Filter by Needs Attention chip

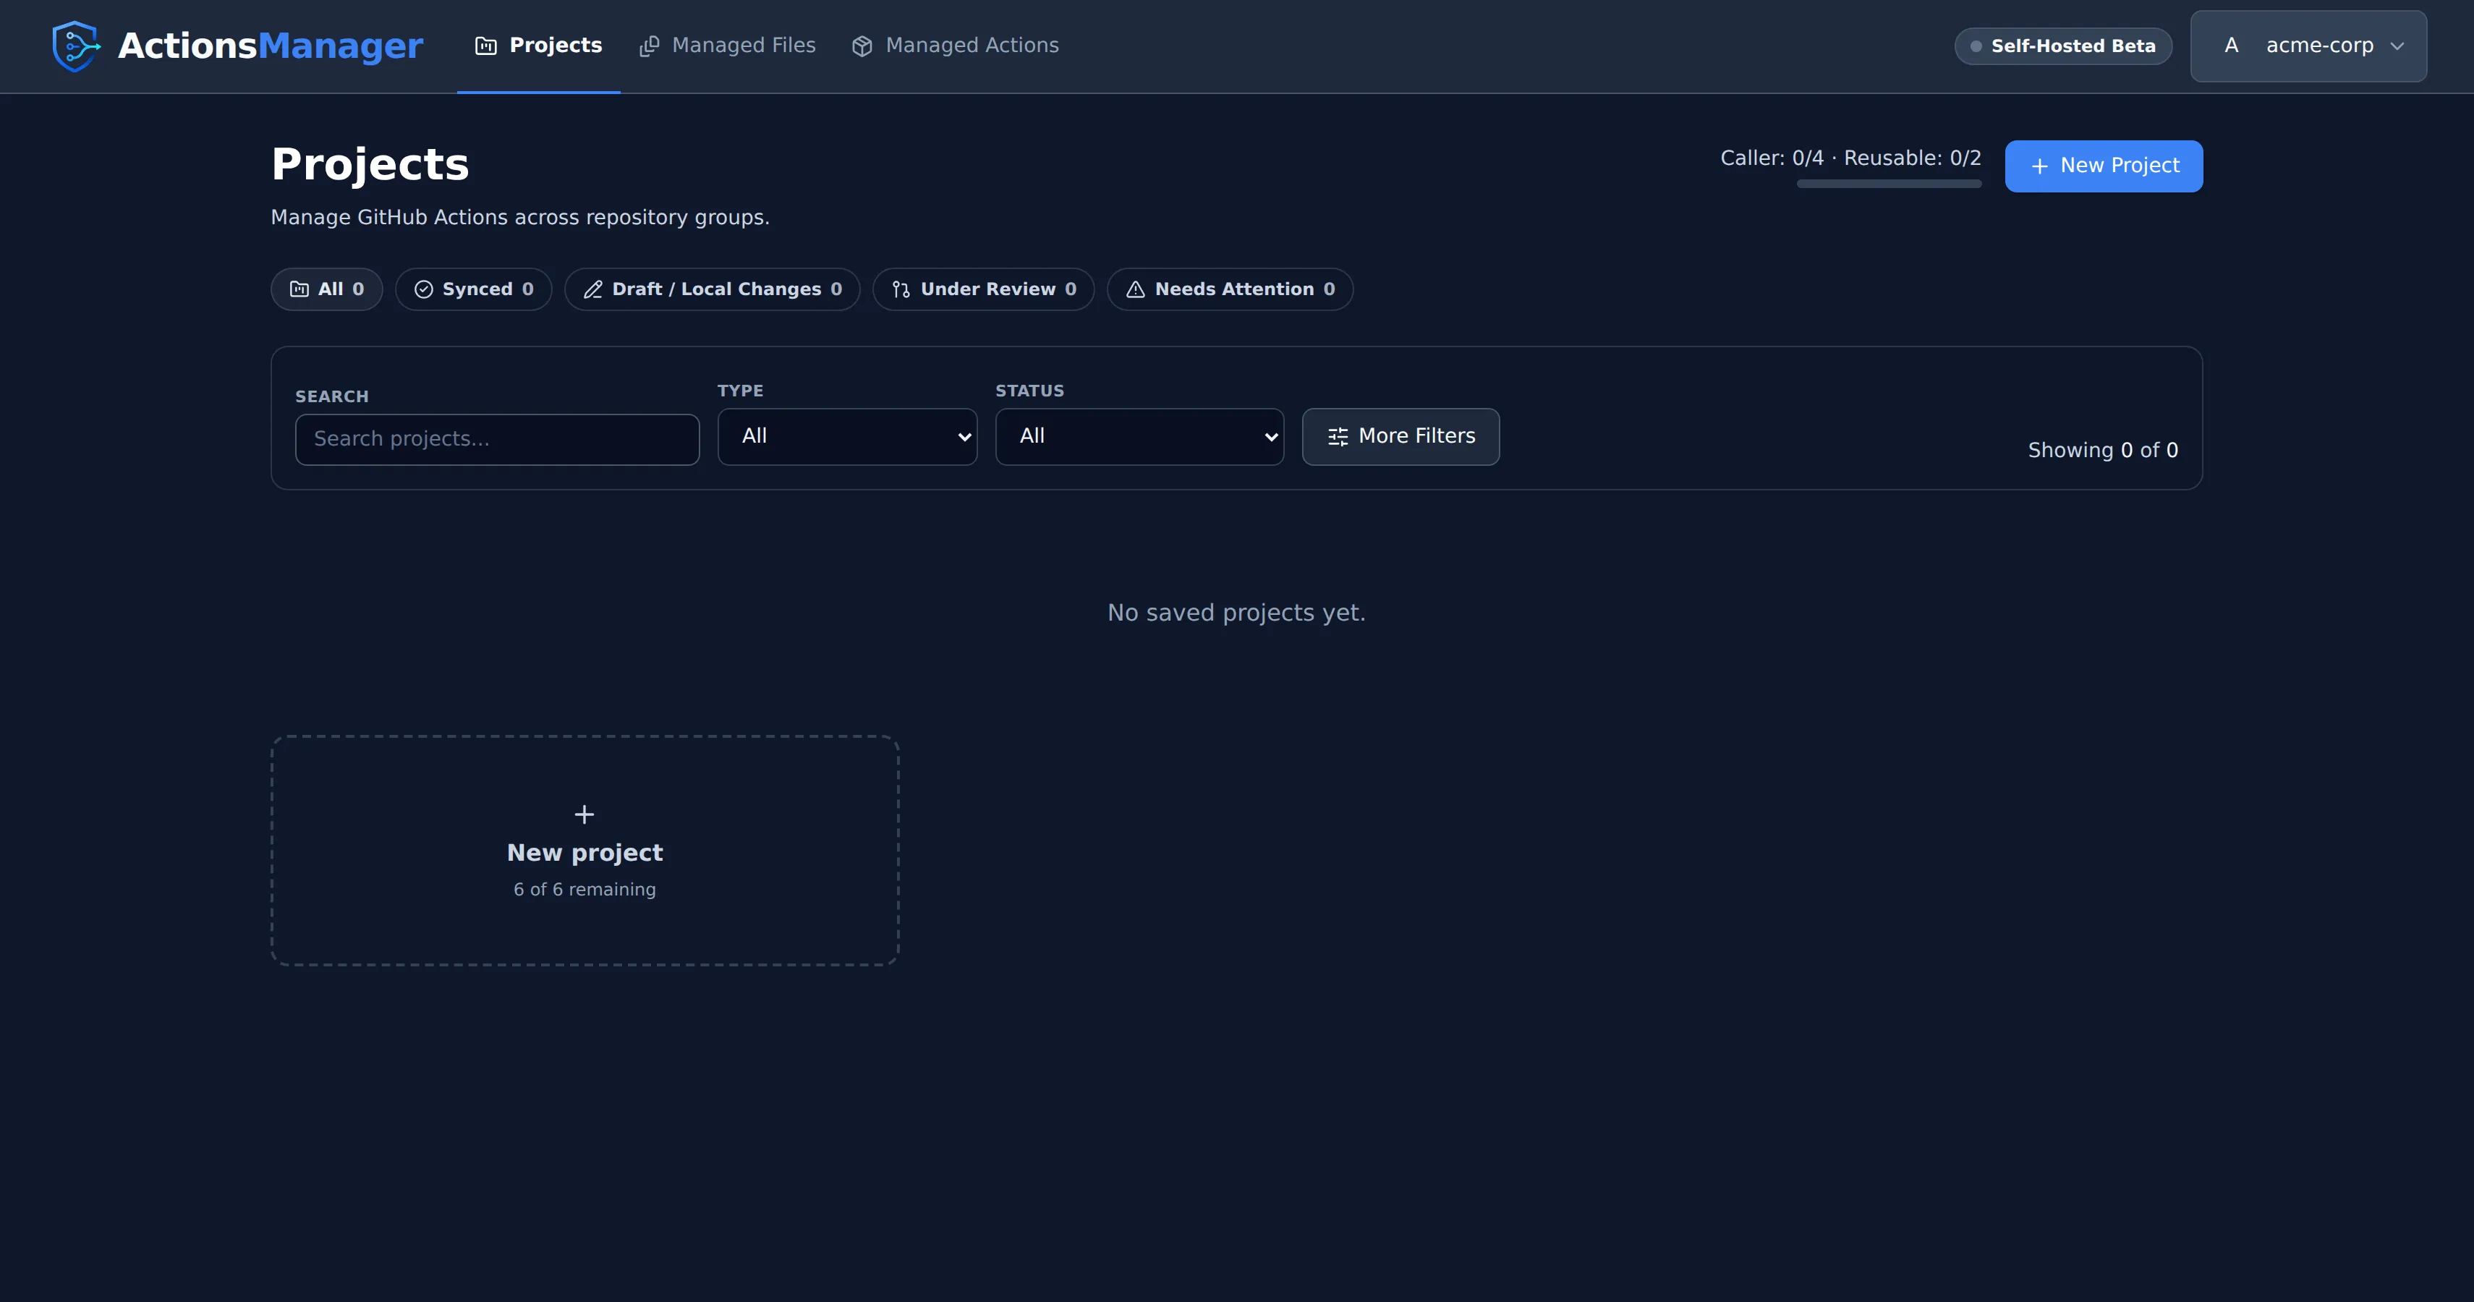[1230, 289]
